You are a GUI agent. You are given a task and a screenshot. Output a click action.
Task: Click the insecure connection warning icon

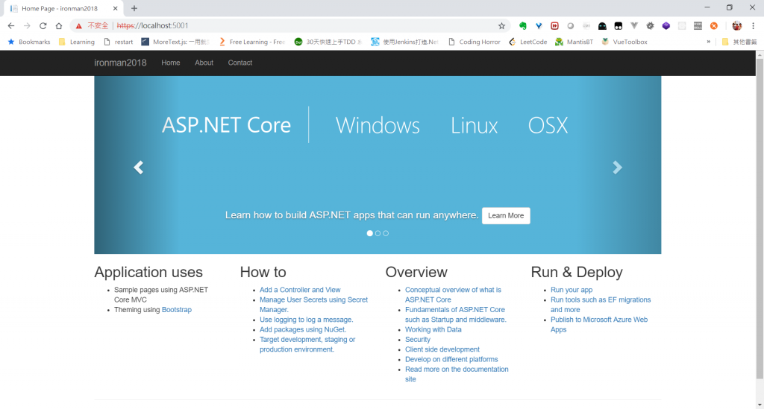pos(78,26)
